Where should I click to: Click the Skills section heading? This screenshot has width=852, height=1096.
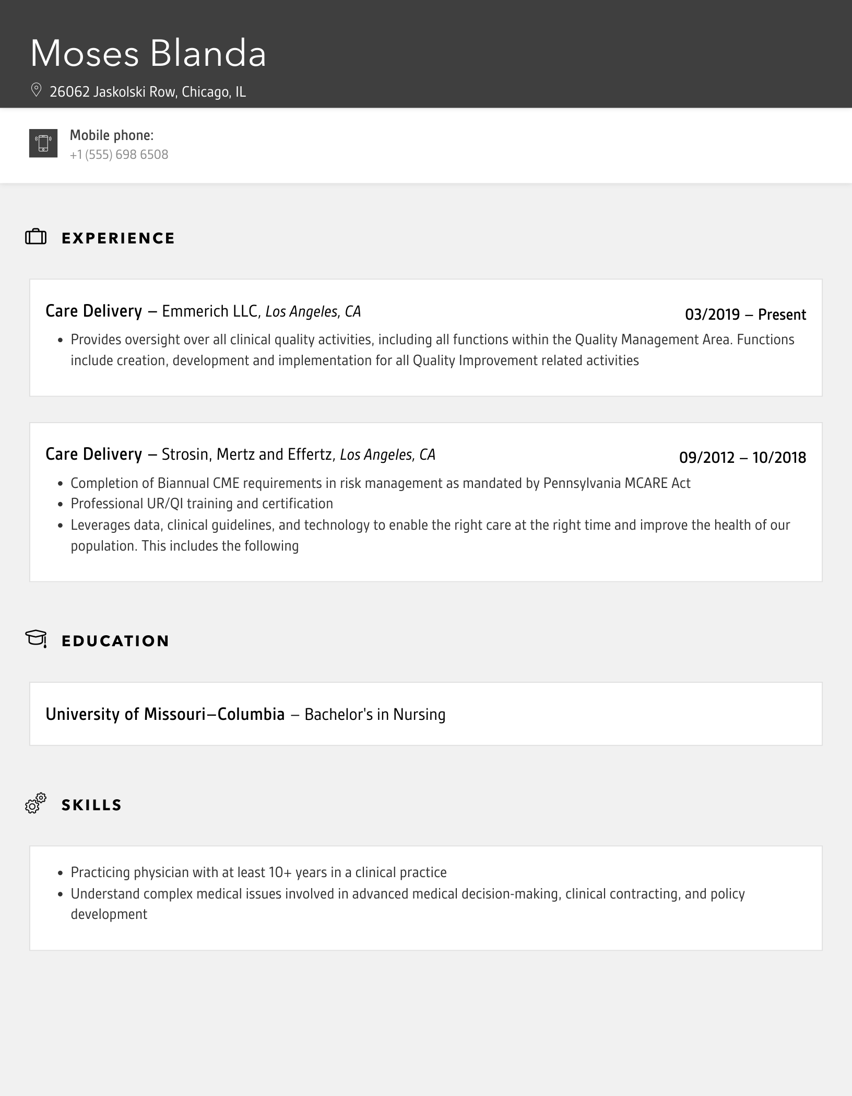pos(92,805)
